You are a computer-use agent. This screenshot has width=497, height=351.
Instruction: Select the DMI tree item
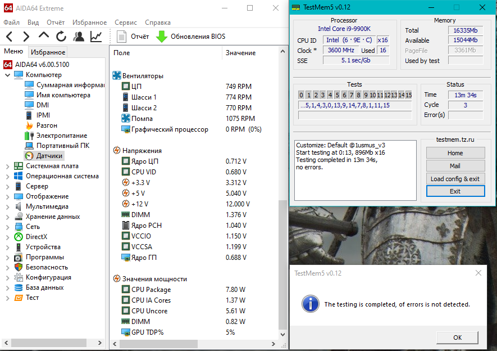(x=43, y=105)
